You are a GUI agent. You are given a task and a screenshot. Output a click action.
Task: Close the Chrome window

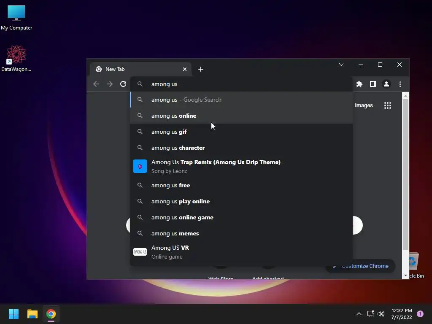[x=400, y=65]
